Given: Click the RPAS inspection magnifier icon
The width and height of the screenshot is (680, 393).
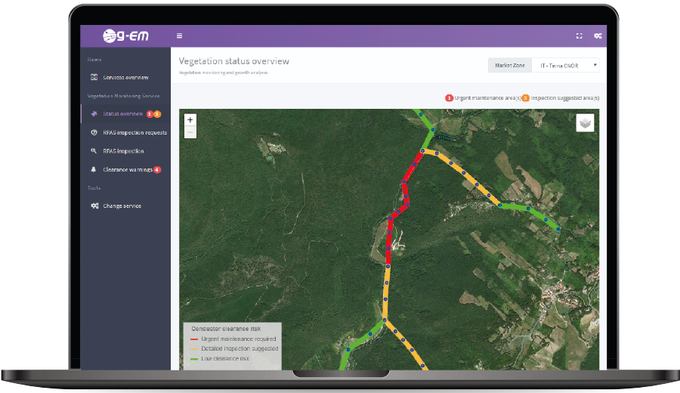Looking at the screenshot, I should (94, 151).
